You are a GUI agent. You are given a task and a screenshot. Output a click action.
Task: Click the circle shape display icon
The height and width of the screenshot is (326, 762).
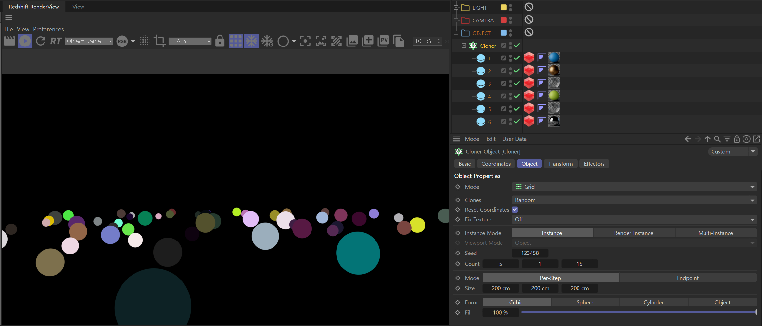(283, 41)
